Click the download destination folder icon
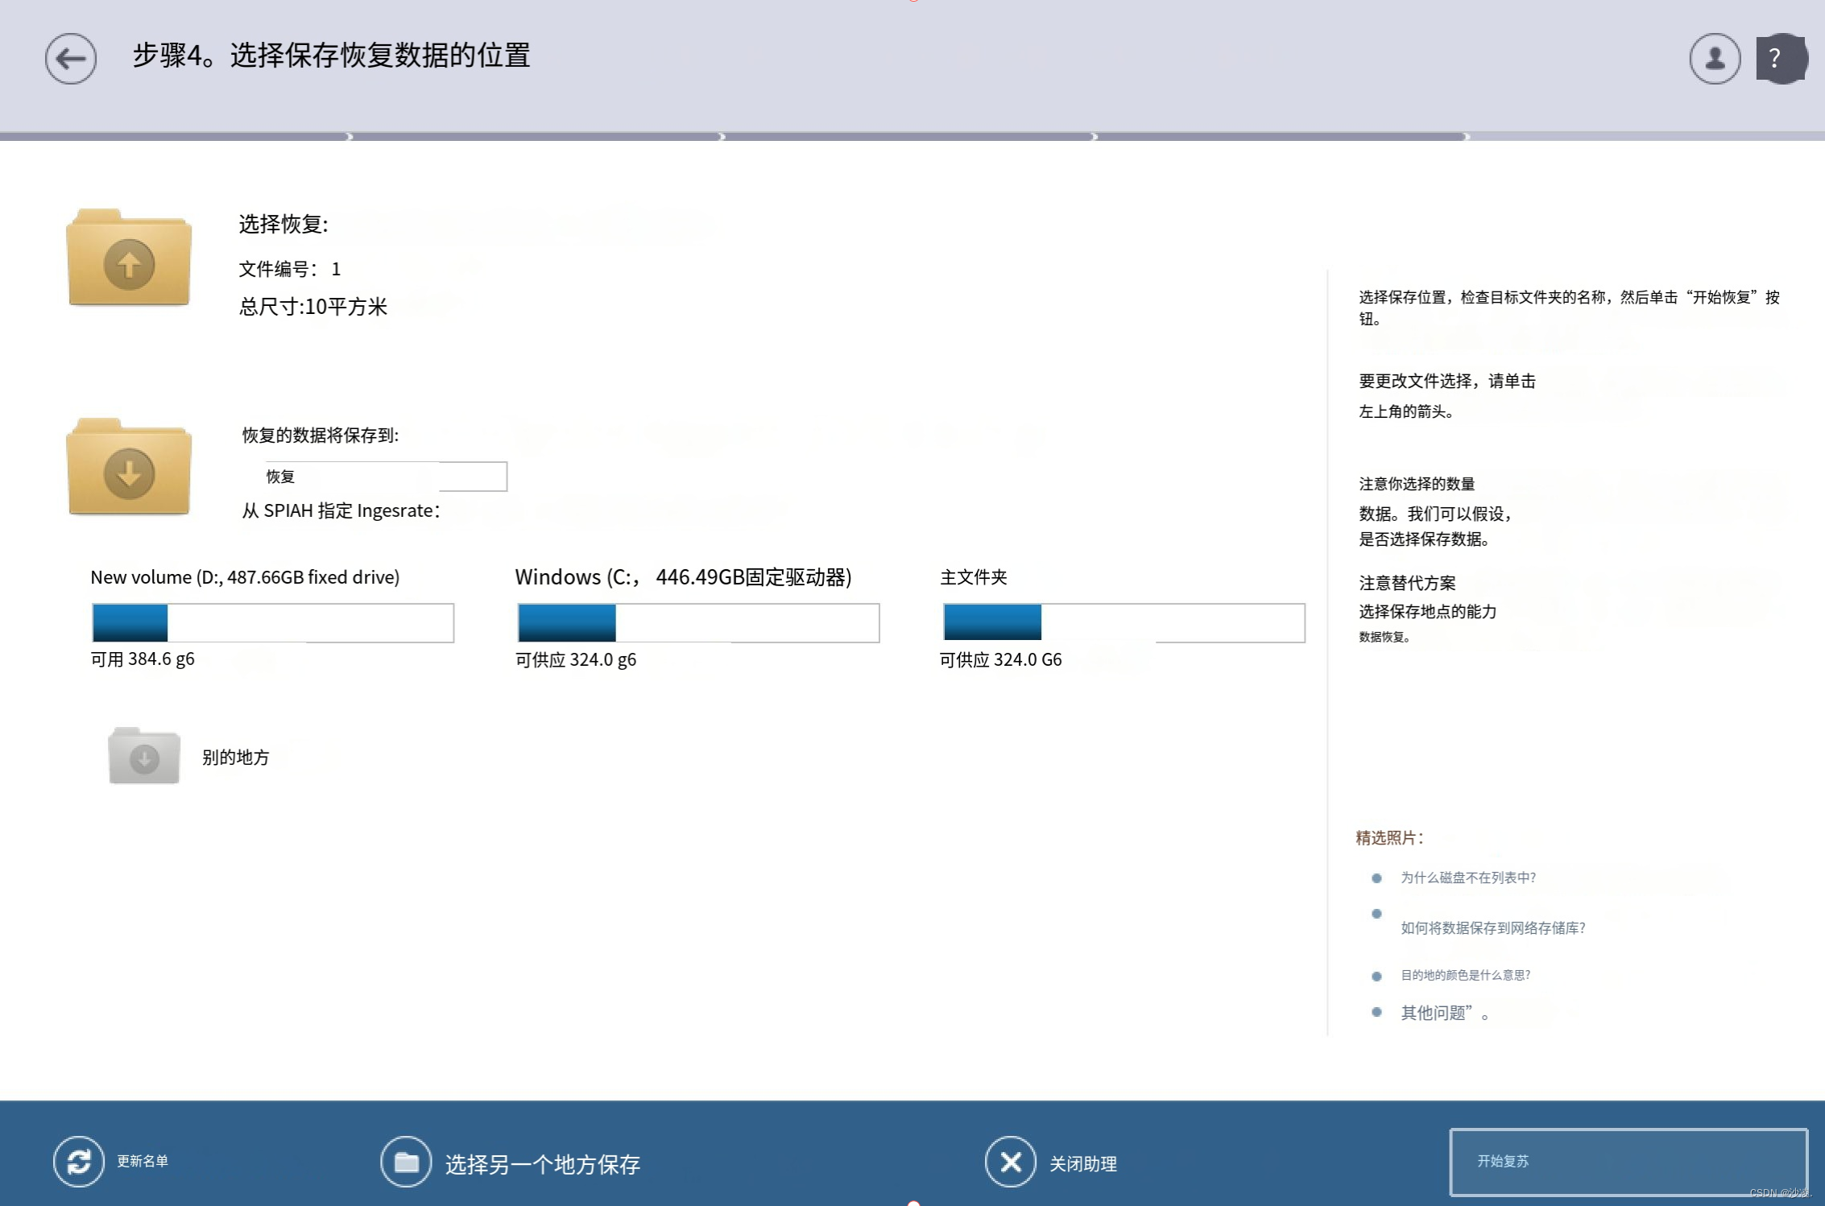The height and width of the screenshot is (1206, 1825). click(129, 469)
